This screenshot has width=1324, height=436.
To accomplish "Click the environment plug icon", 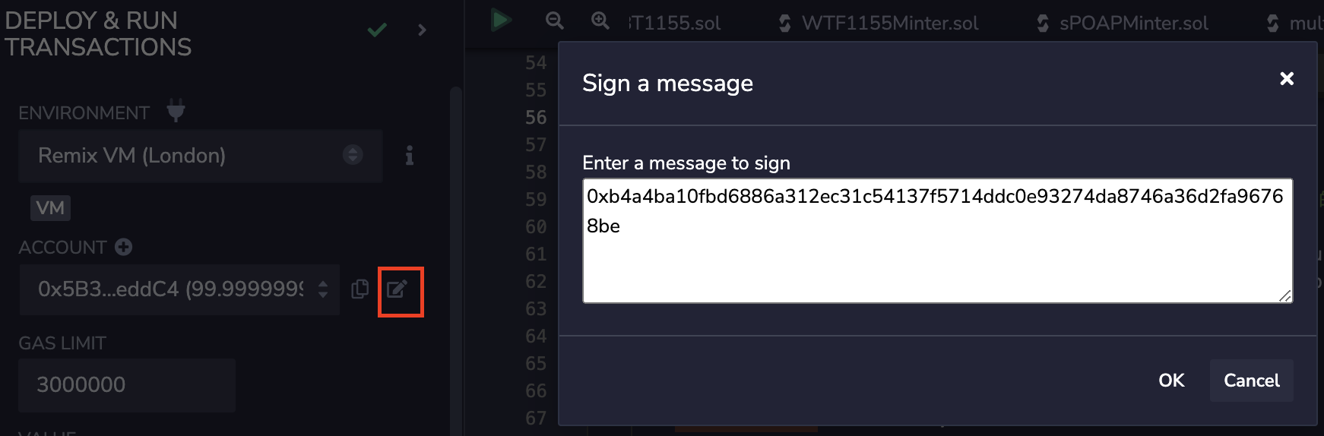I will point(176,111).
